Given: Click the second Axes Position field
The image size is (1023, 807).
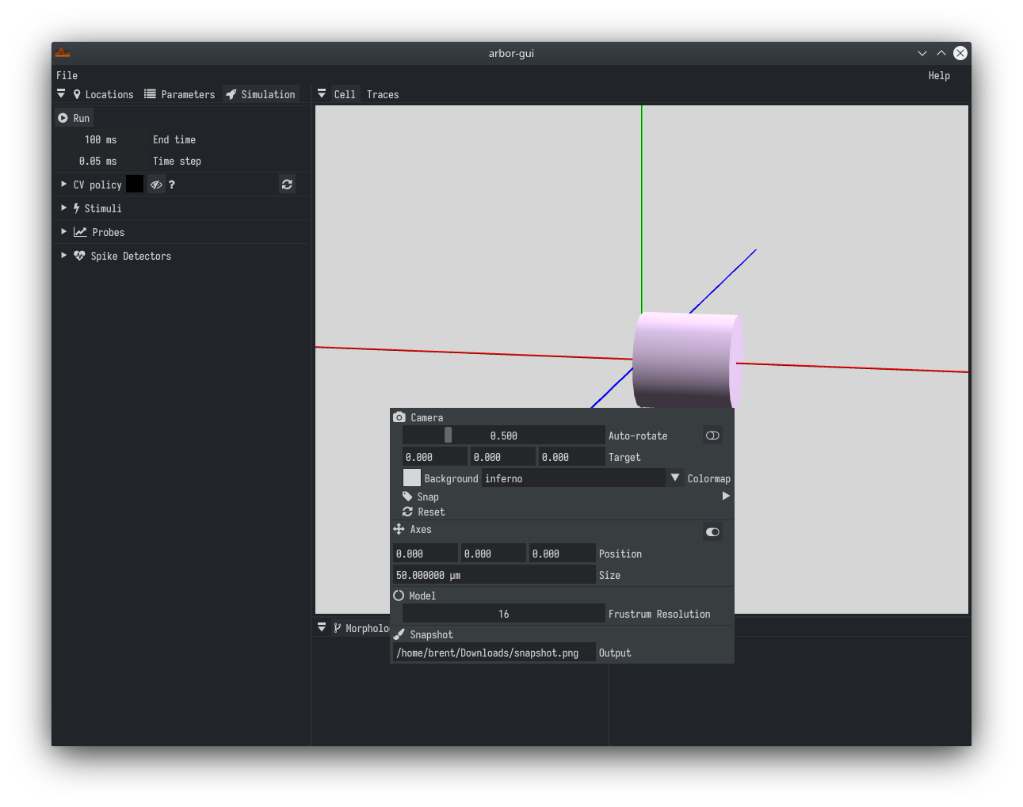Looking at the screenshot, I should click(x=494, y=554).
